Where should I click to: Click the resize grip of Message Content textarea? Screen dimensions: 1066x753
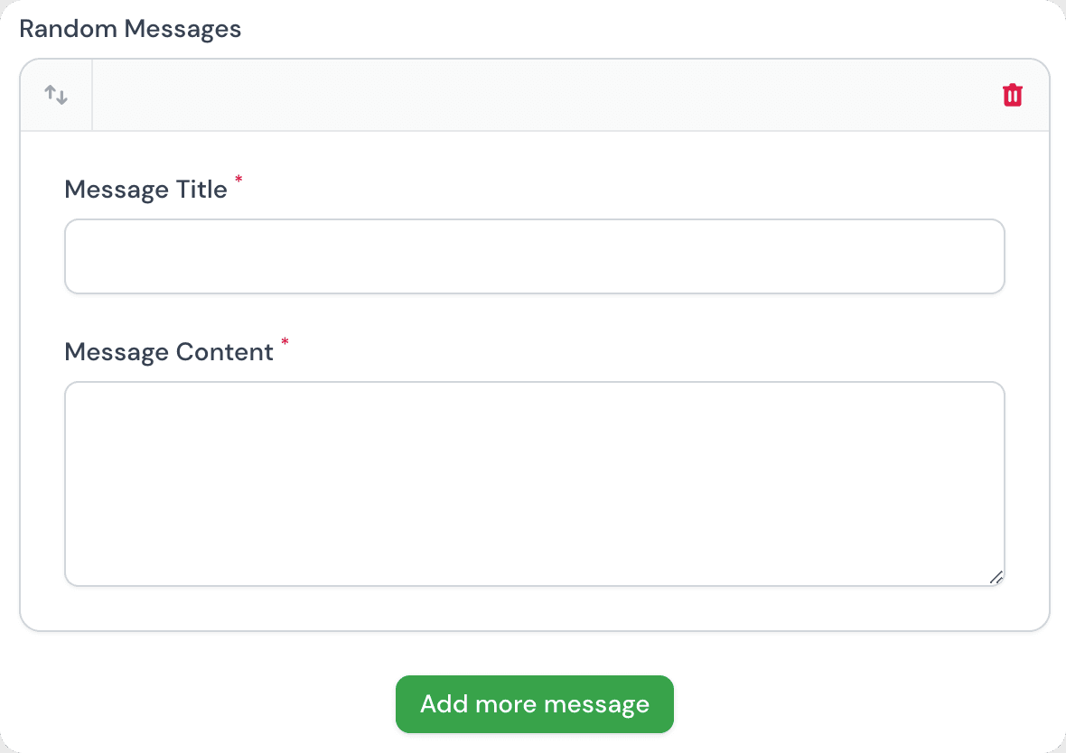pyautogui.click(x=996, y=577)
